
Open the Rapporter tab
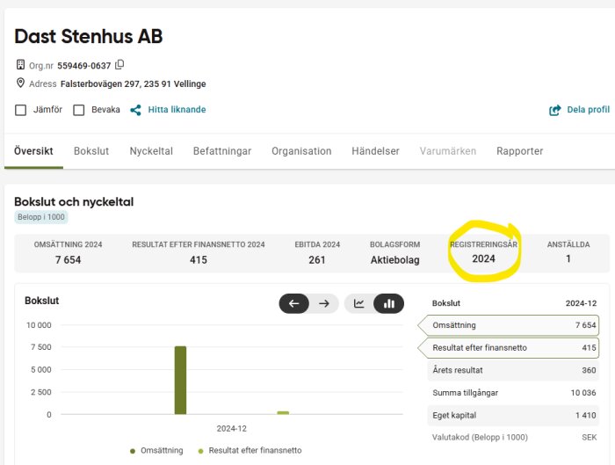click(520, 151)
